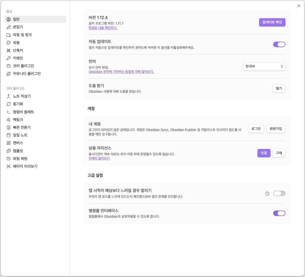Open 캔버스 plugin options
Screen dimensions: 305x277
(x=35, y=143)
